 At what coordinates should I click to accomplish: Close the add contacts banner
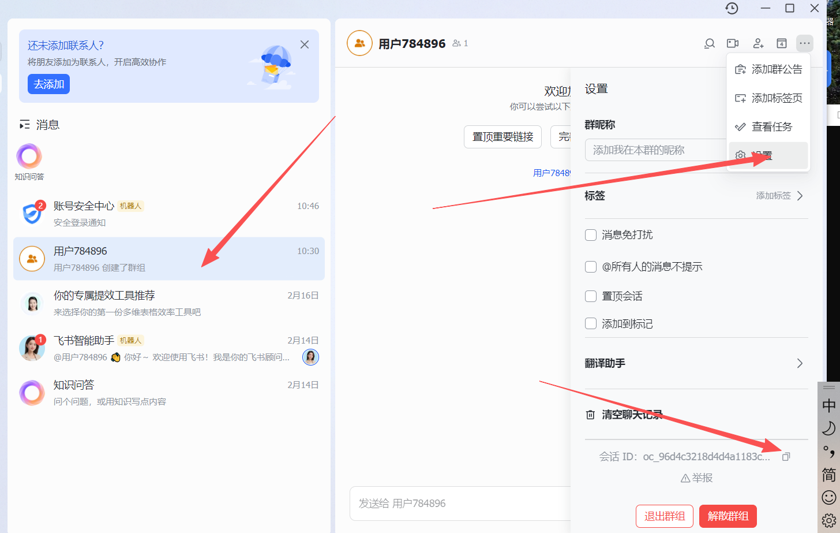(x=305, y=44)
